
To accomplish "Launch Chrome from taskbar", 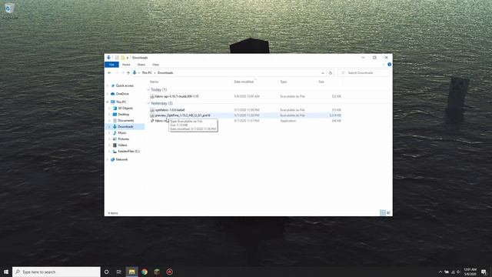I will click(145, 272).
